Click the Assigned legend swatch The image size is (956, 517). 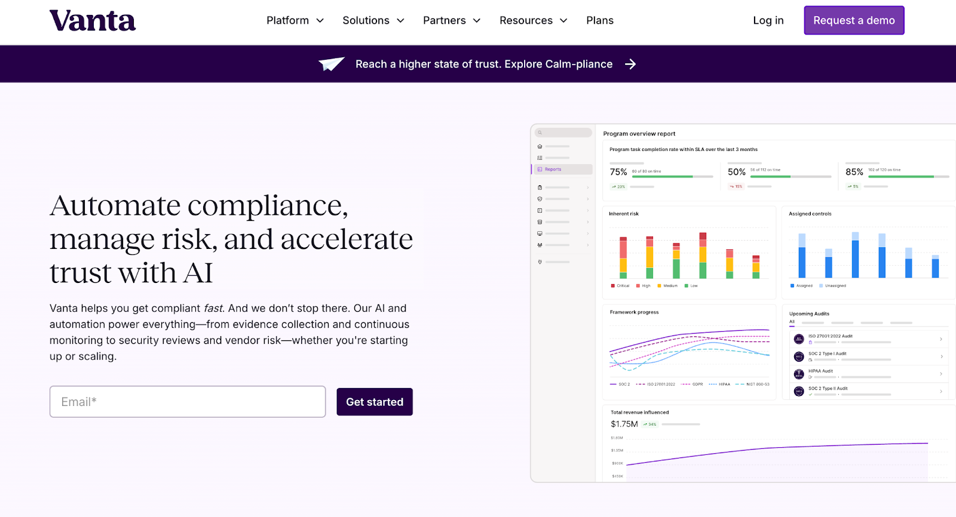coord(792,286)
